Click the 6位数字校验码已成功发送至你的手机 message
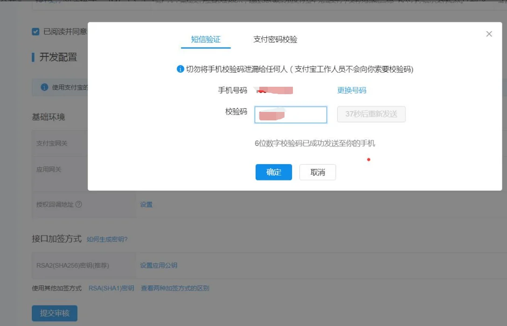The image size is (507, 326). click(315, 143)
